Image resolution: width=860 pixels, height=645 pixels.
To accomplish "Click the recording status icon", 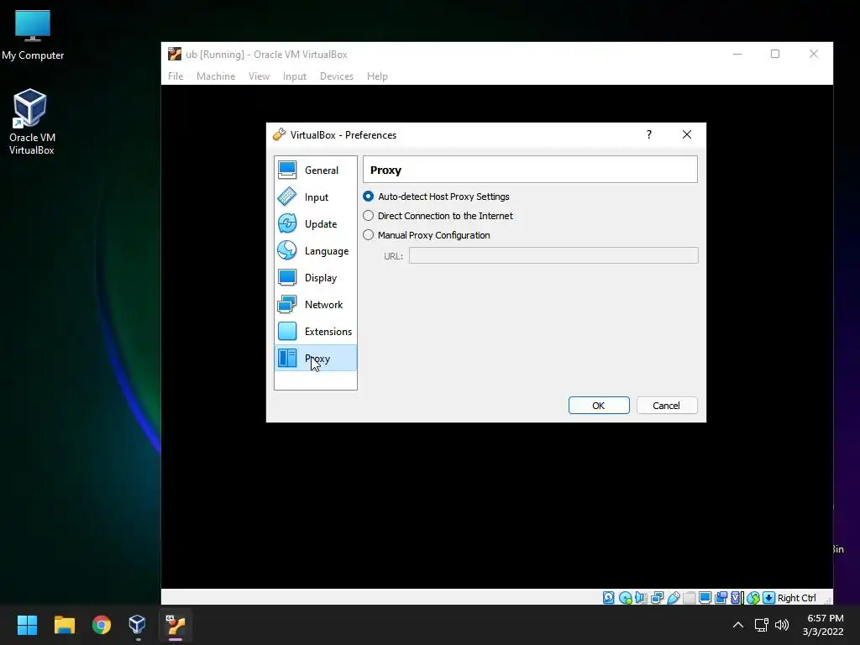I will pos(721,598).
